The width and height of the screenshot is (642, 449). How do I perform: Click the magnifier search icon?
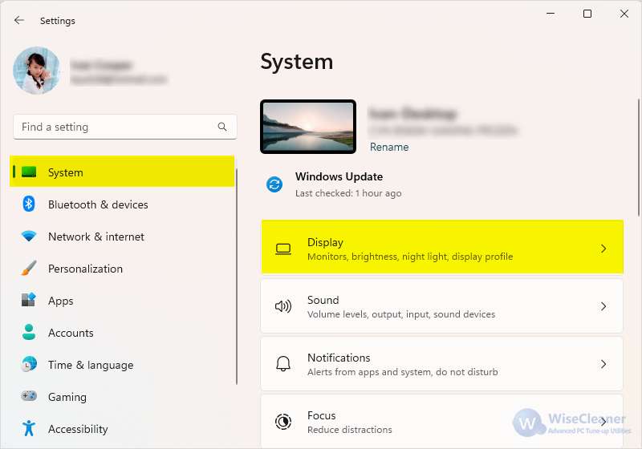tap(222, 127)
